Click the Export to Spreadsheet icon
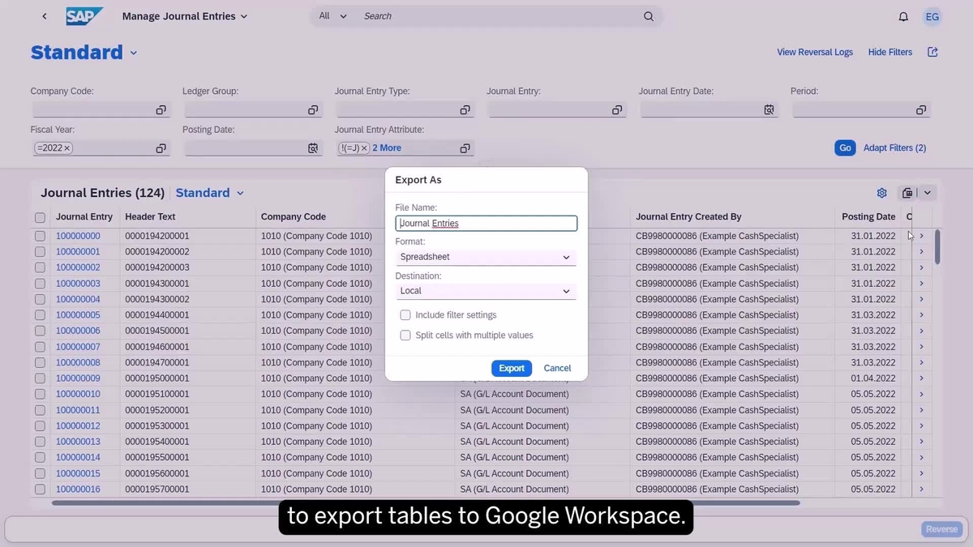Viewport: 973px width, 547px height. [907, 193]
